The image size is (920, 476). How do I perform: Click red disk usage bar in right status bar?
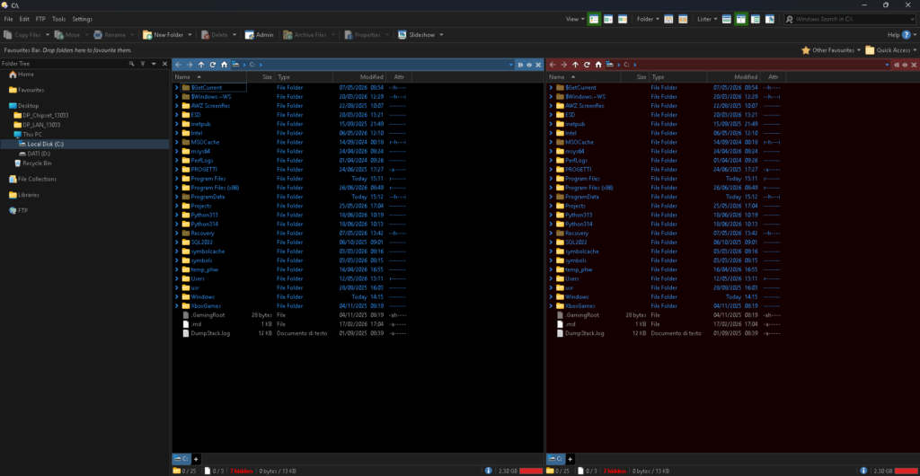pyautogui.click(x=906, y=471)
